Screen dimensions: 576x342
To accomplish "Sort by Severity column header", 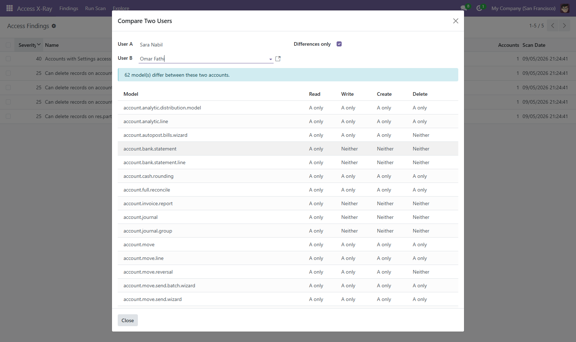I will (x=30, y=45).
